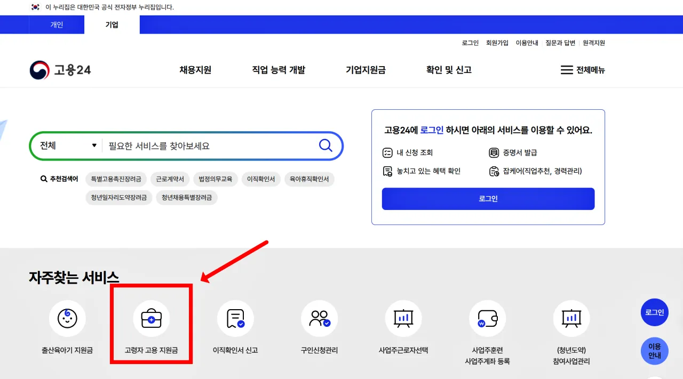The width and height of the screenshot is (683, 379).
Task: Click the floating 이용안내 circle button
Action: pyautogui.click(x=654, y=351)
